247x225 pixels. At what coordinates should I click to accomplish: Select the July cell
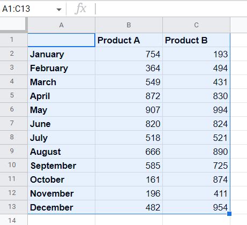(62, 138)
